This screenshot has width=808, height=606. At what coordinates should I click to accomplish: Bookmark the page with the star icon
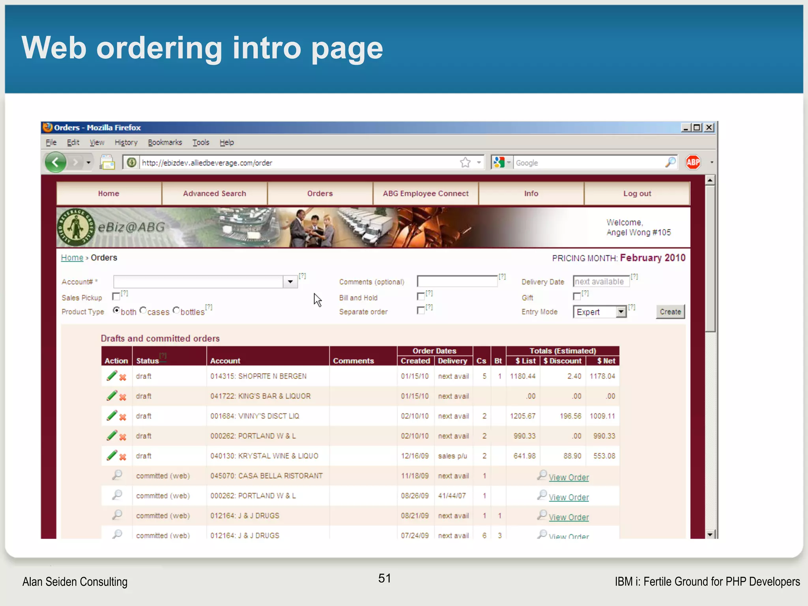[x=466, y=163]
